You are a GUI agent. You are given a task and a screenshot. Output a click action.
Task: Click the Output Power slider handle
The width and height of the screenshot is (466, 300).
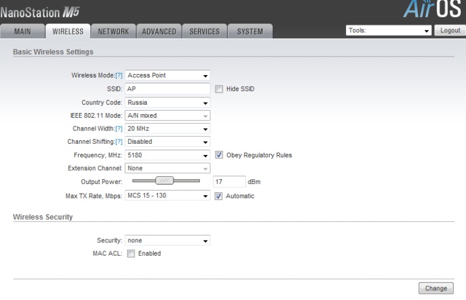(165, 181)
